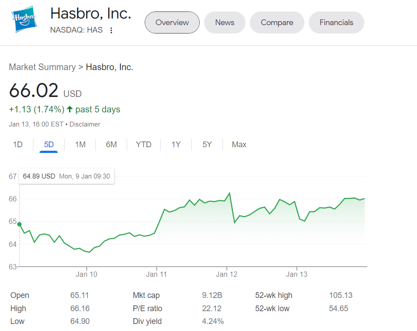This screenshot has height=331, width=417.
Task: Switch chart to 6M range
Action: tap(111, 145)
